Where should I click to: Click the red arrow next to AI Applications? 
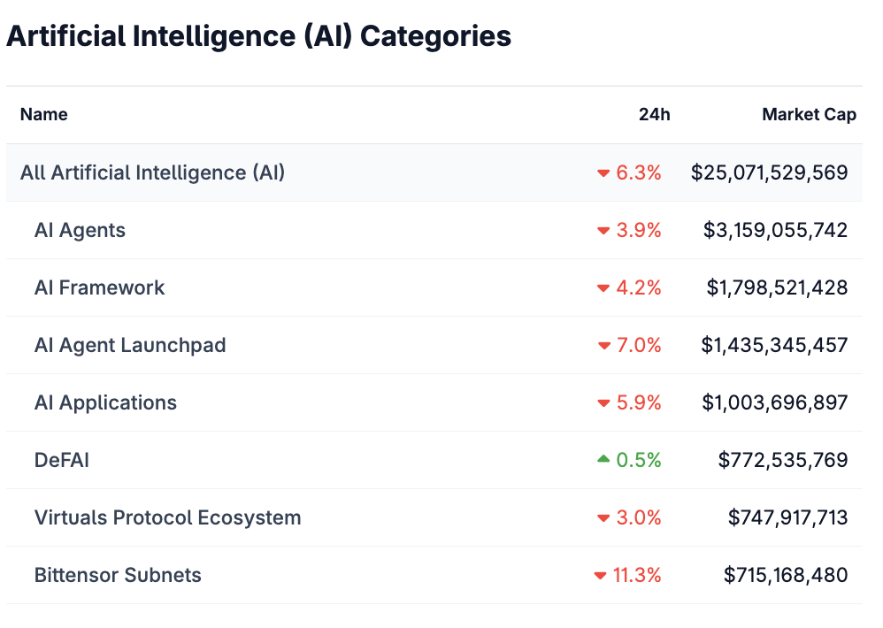(603, 402)
